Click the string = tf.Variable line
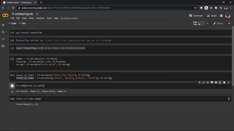Viewport: 234px width, 131px height. pyautogui.click(x=43, y=64)
